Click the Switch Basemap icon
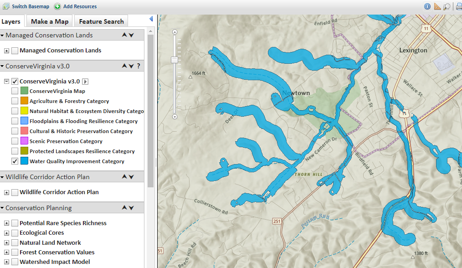 click(5, 6)
